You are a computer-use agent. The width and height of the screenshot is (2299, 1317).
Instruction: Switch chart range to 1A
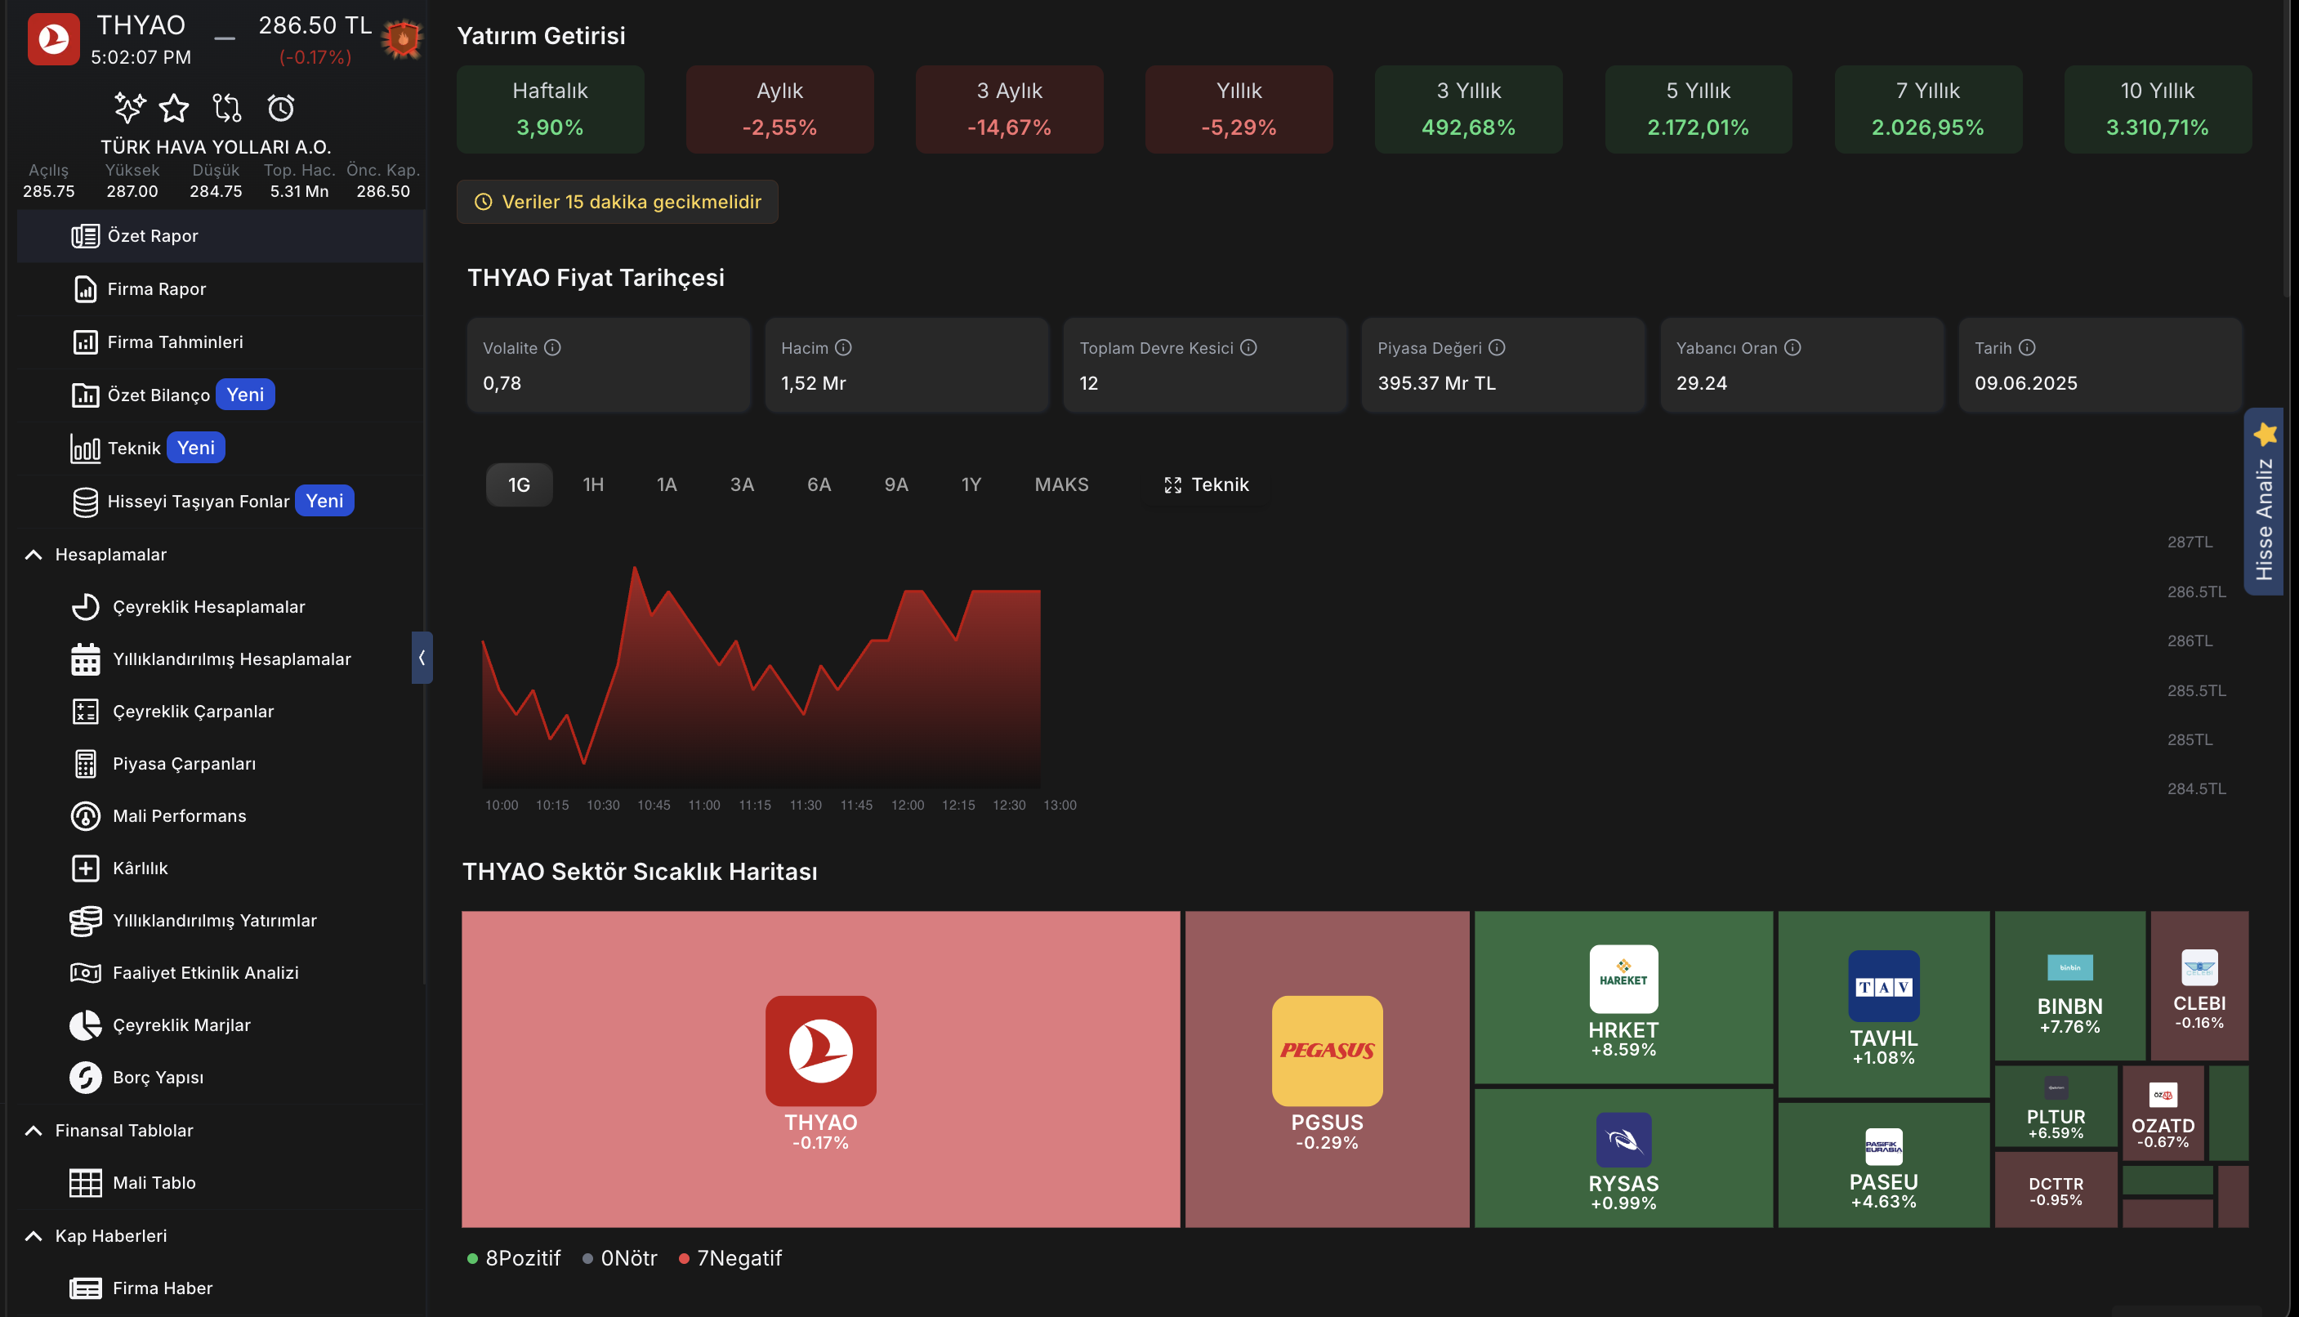[667, 484]
